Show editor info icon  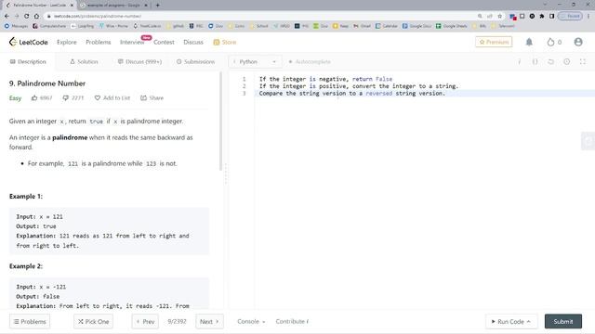pyautogui.click(x=519, y=62)
